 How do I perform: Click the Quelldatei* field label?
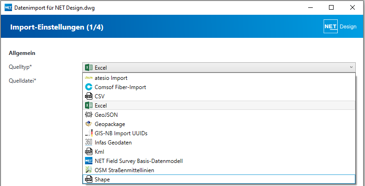23,81
